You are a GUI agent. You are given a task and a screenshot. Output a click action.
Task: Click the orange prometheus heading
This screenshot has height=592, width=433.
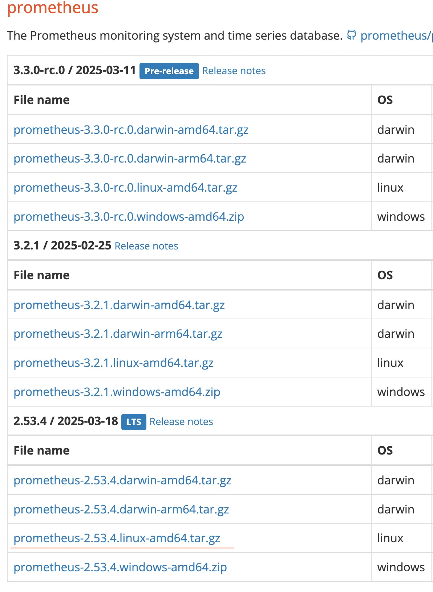53,7
